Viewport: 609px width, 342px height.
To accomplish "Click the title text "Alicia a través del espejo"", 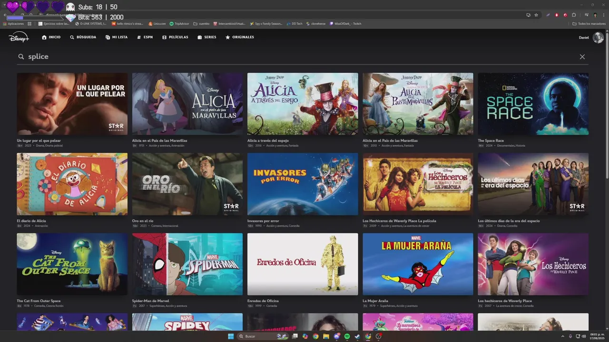I will [268, 141].
